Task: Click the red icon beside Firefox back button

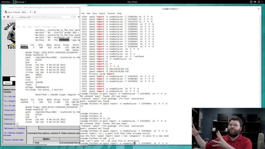Action: [x=8, y=17]
